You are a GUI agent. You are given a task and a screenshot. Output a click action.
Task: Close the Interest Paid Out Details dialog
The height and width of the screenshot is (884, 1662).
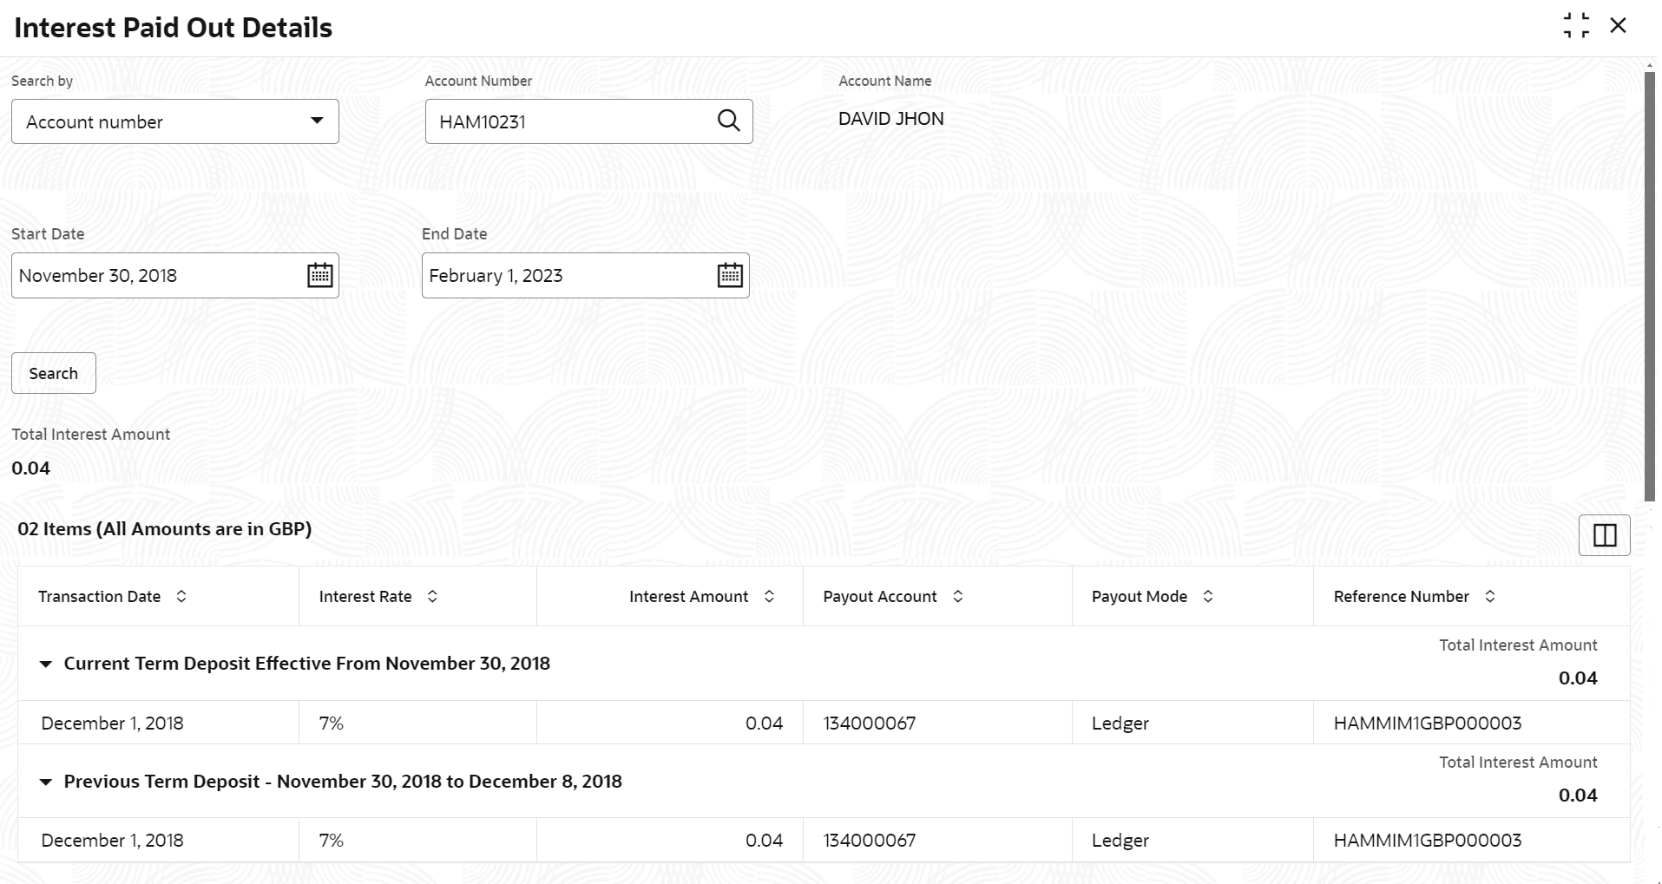pyautogui.click(x=1618, y=25)
